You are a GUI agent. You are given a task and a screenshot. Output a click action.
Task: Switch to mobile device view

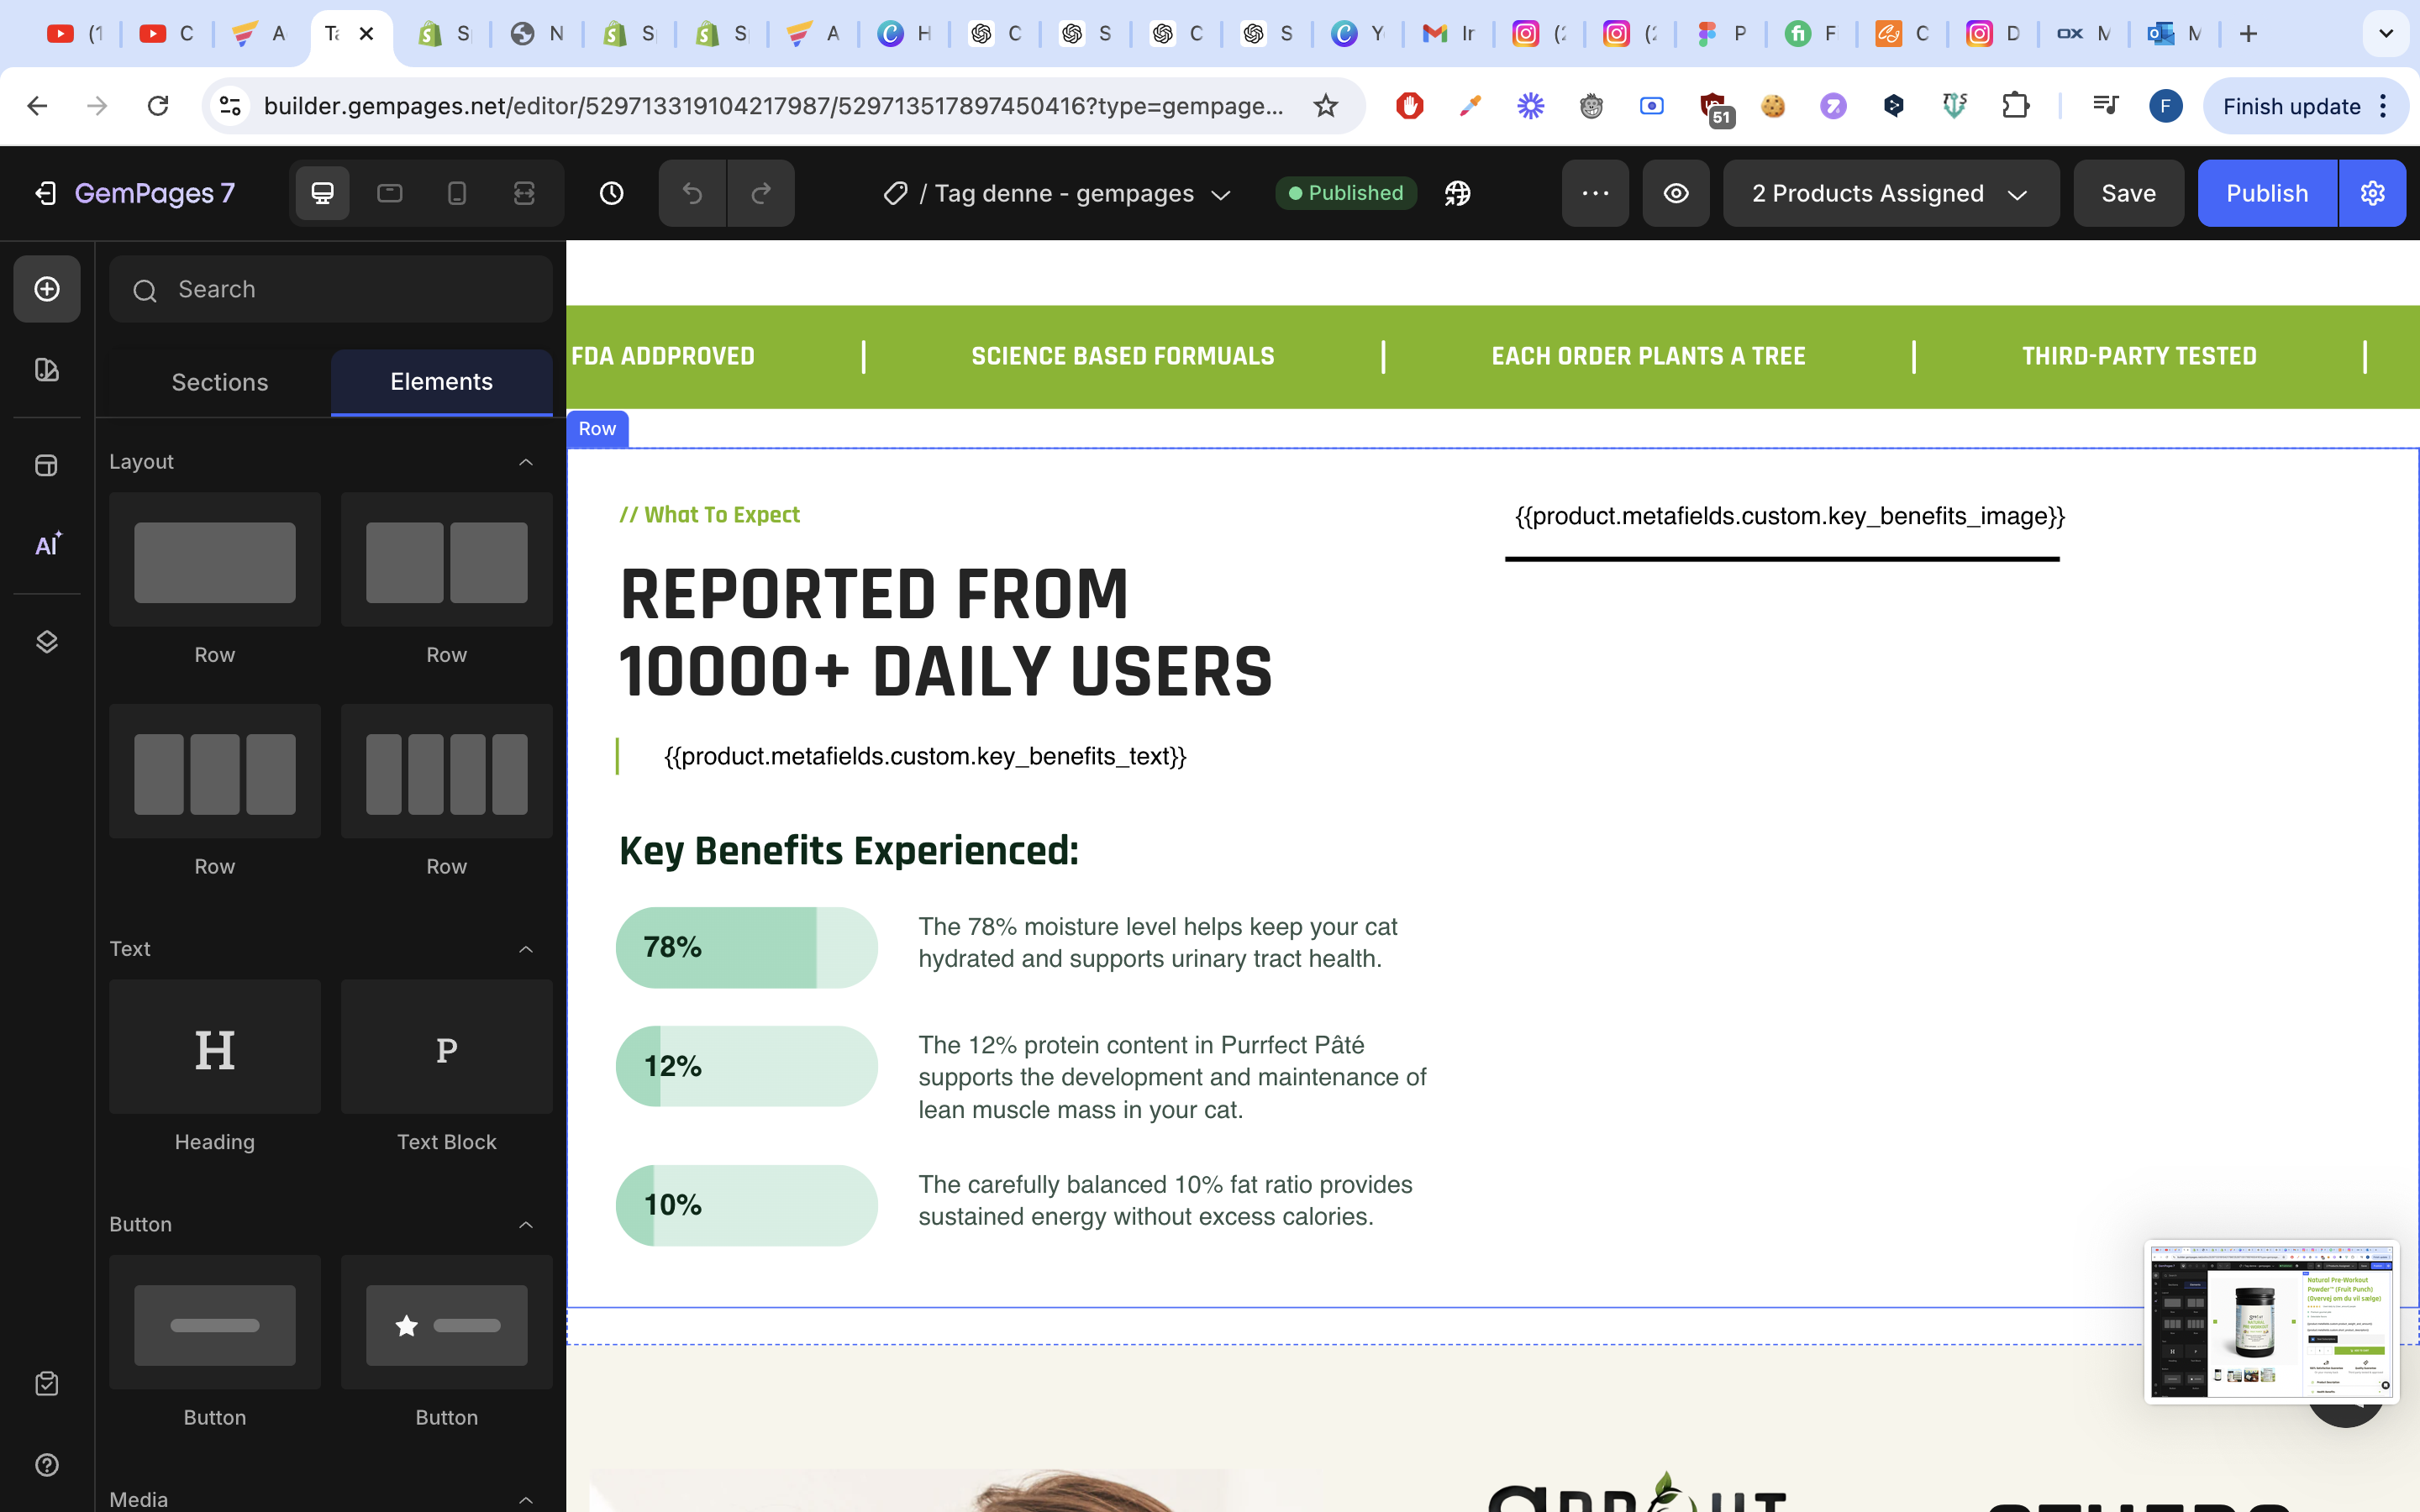tap(457, 193)
